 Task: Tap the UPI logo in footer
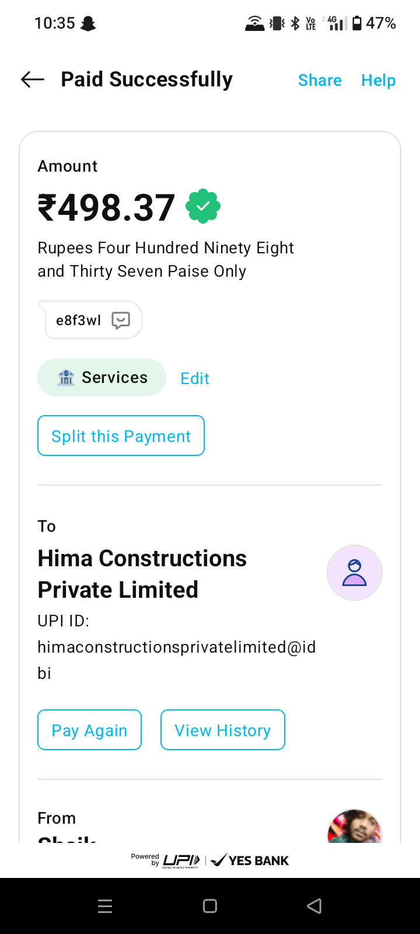(181, 860)
